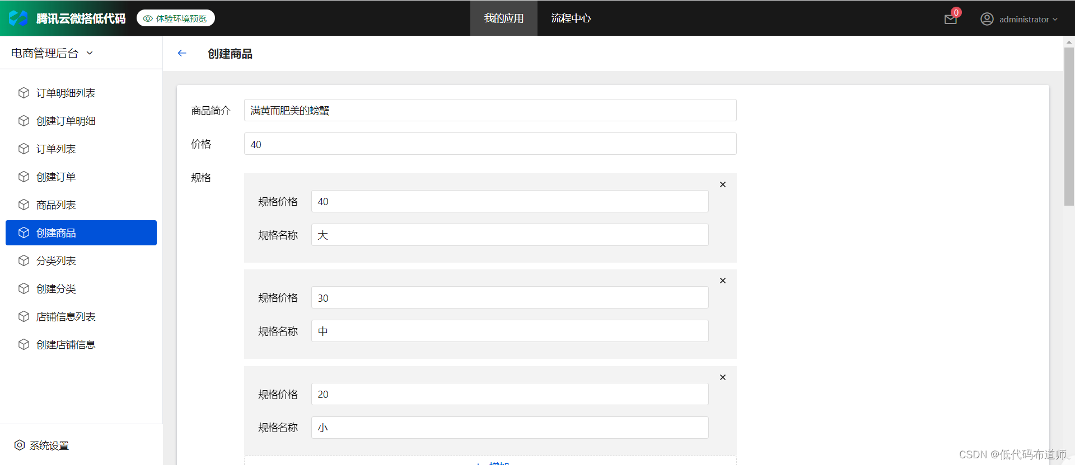Open the 创建店铺信息 menu item
Viewport: 1075px width, 465px height.
click(81, 344)
